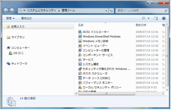The width and height of the screenshot is (171, 110).
Task: Open the 整理 dropdown menu
Action: click(x=10, y=18)
